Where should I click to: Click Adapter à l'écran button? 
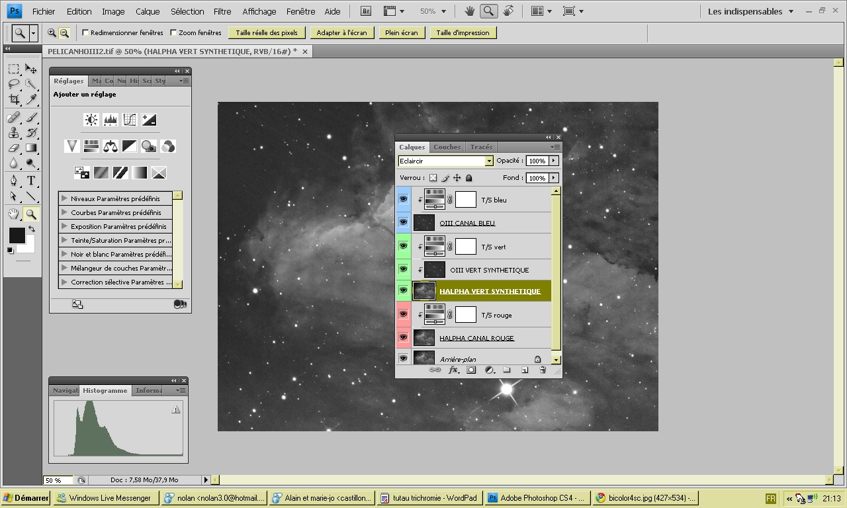(341, 32)
